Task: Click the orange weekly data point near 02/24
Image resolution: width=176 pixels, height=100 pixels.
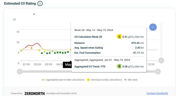Action: pos(32,48)
